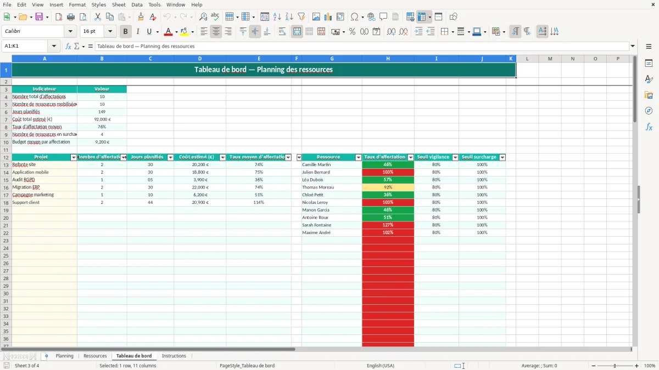Open Find & Replace icon
This screenshot has width=659, height=370.
(x=203, y=17)
